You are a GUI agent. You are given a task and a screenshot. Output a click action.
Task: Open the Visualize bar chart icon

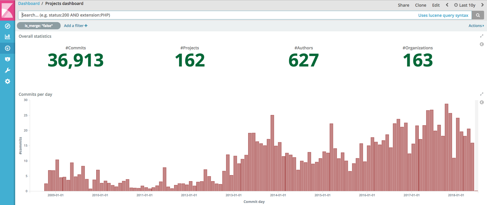(x=8, y=37)
